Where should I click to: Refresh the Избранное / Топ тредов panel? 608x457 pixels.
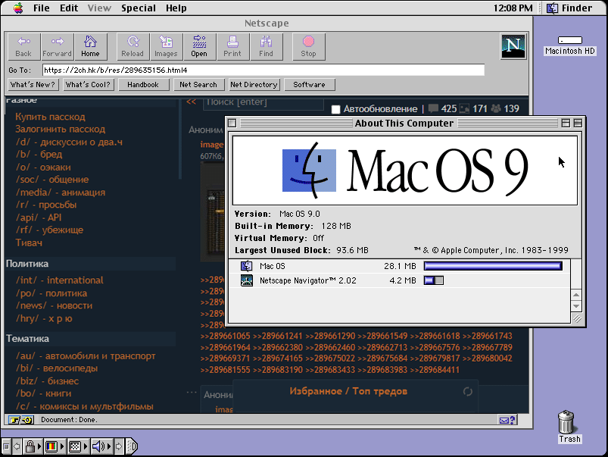(468, 392)
